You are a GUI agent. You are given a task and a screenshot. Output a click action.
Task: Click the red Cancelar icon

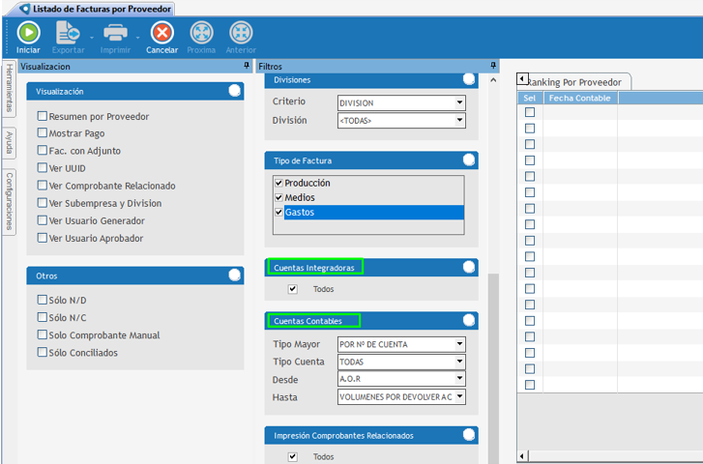161,34
